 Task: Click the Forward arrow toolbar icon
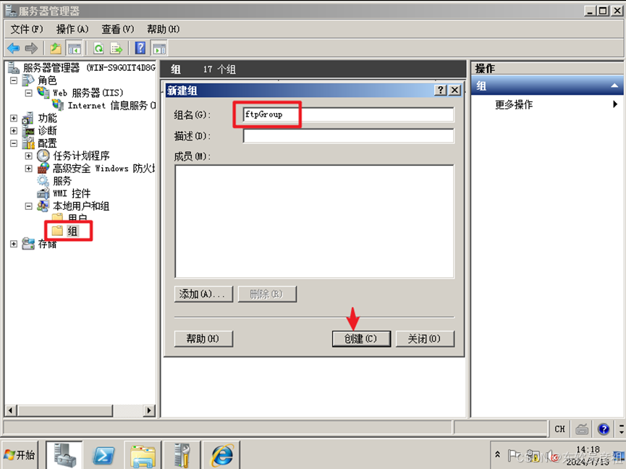(x=31, y=48)
